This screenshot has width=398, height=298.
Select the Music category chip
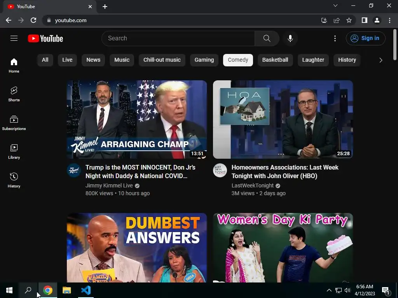(x=122, y=60)
